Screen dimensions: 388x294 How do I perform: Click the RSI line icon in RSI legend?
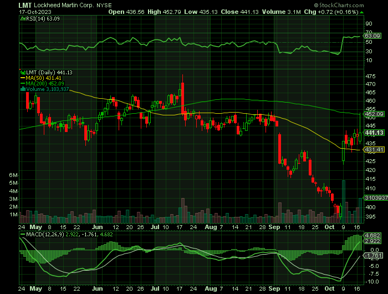(23, 18)
